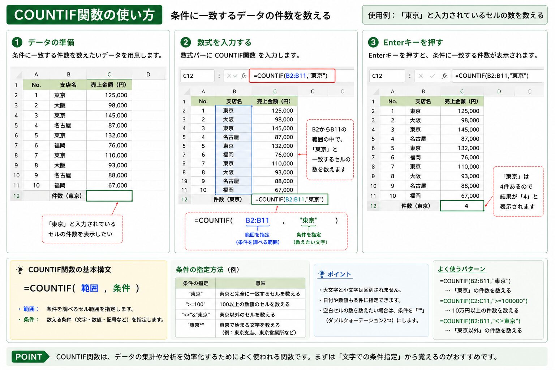Click the 88,000 cell in step 3 table
Image resolution: width=555 pixels, height=370 pixels.
pyautogui.click(x=462, y=186)
